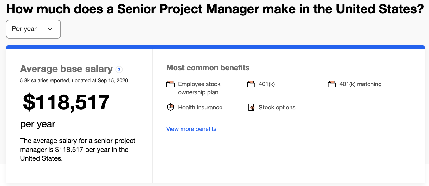Click the 401(k) benefit label text
429x186 pixels.
[266, 84]
